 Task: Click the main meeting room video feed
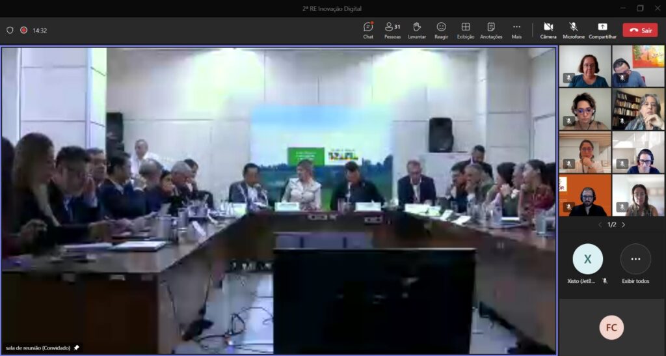(278, 195)
